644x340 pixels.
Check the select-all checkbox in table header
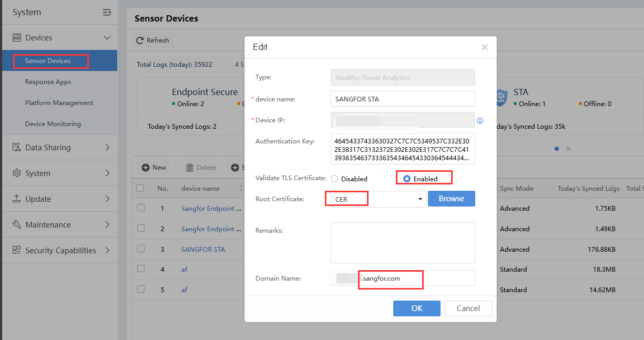[140, 188]
